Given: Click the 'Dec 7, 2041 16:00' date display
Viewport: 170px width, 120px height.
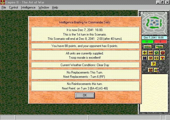Looking at the screenshot, I should tap(154, 38).
